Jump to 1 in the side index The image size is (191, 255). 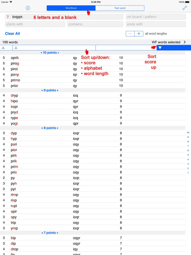(x=188, y=173)
